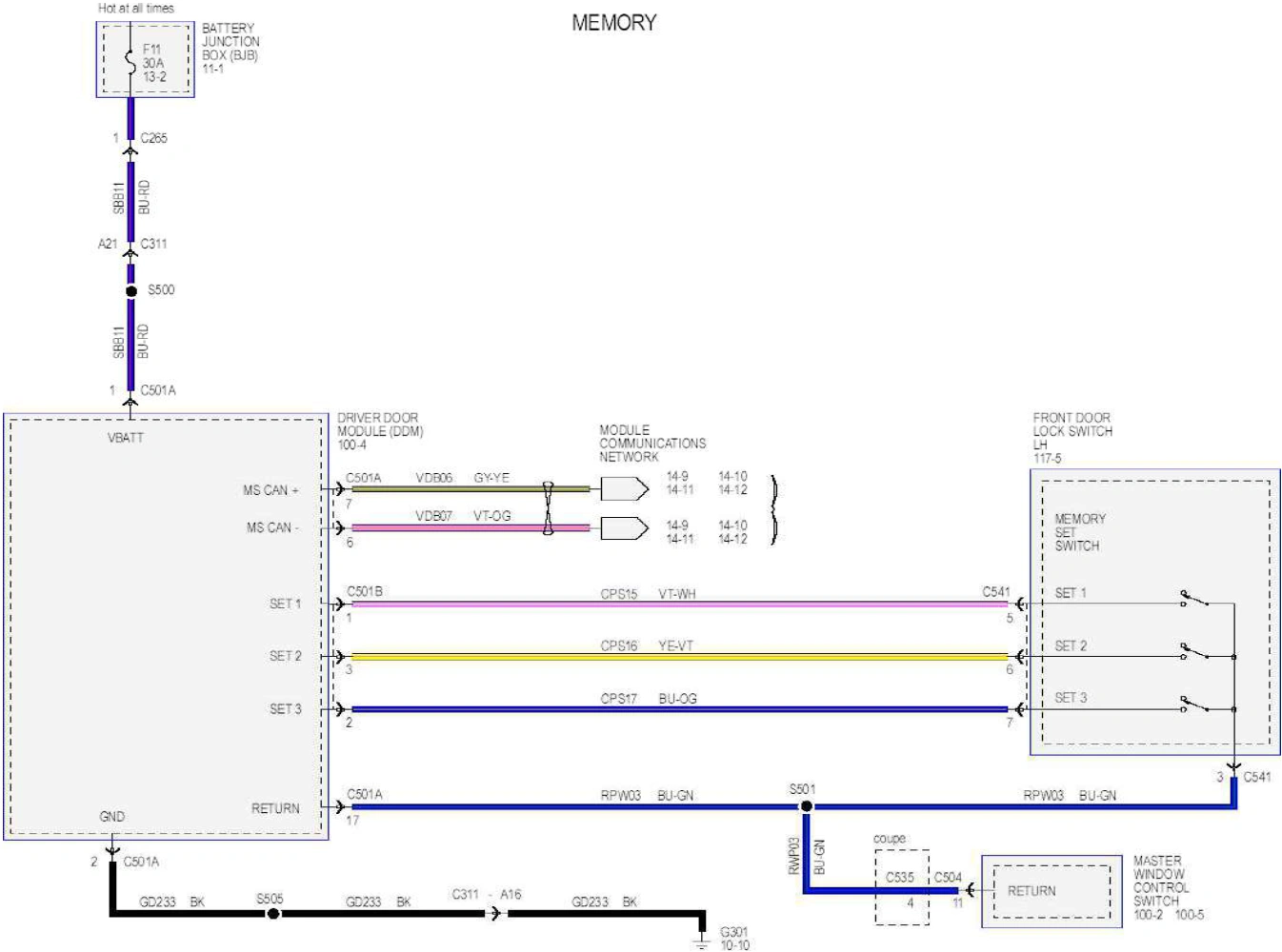This screenshot has height=952, width=1282.
Task: Click the yellow CPS16 wire
Action: tap(680, 657)
